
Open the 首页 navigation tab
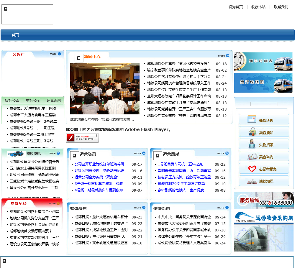(x=15, y=35)
